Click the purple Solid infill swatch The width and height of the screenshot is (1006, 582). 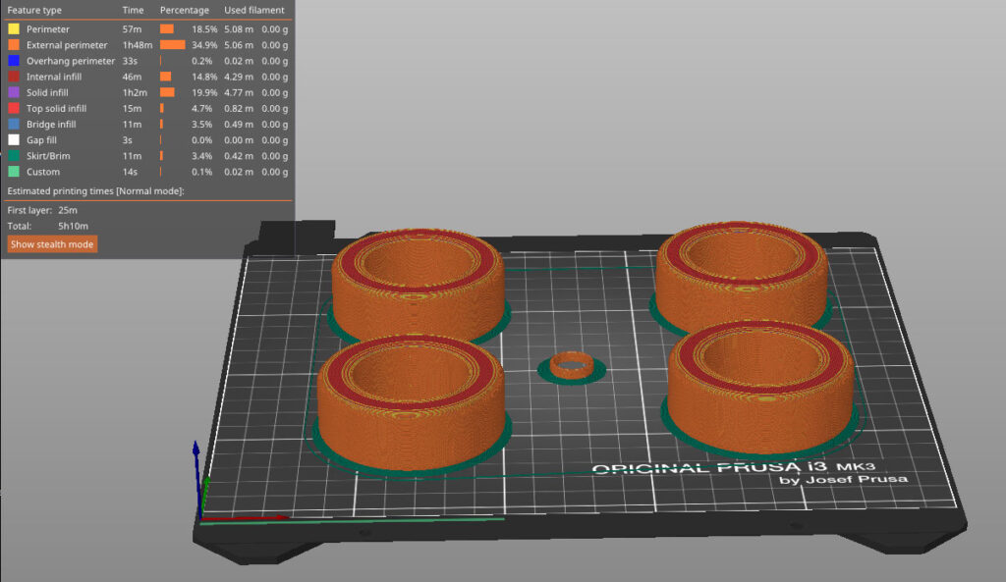tap(14, 92)
